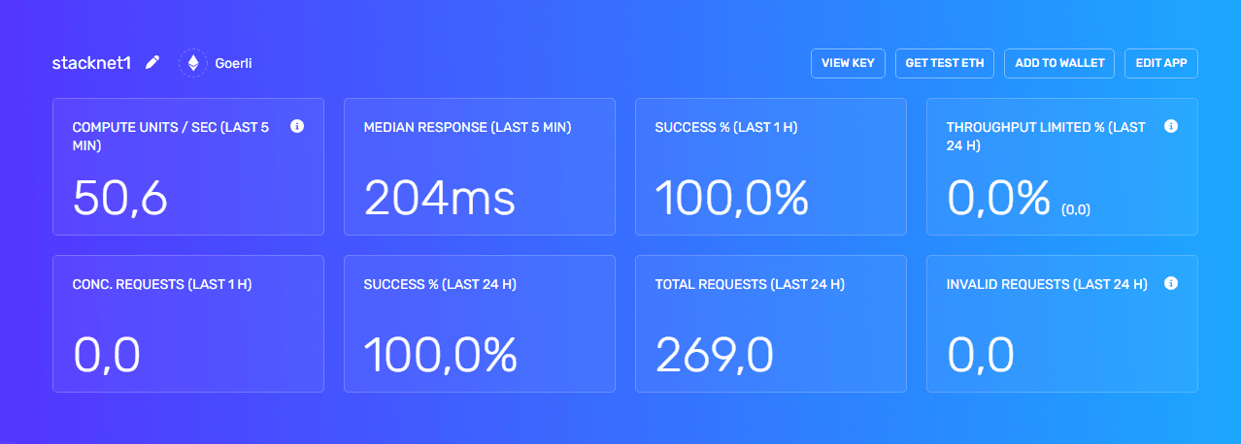
Task: Click the pencil icon beside stacknet1
Action: 151,63
